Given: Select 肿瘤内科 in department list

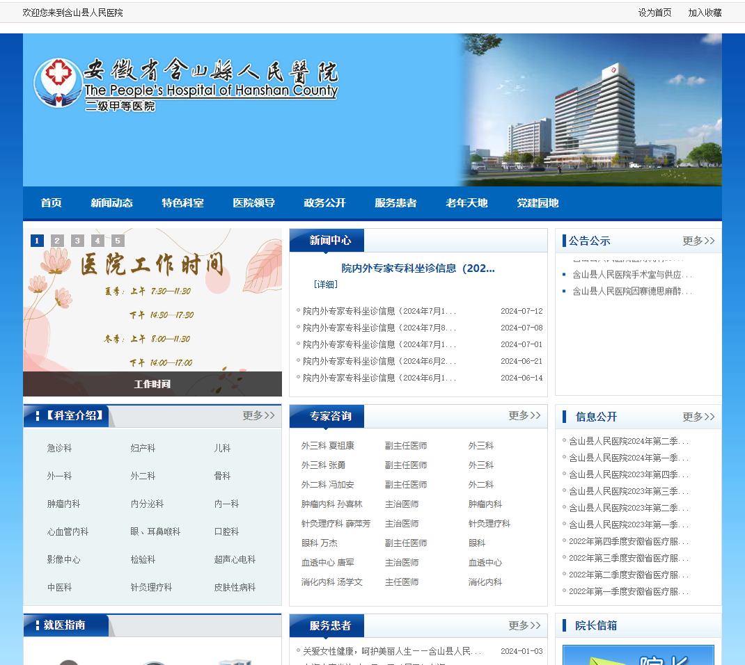Looking at the screenshot, I should 63,504.
